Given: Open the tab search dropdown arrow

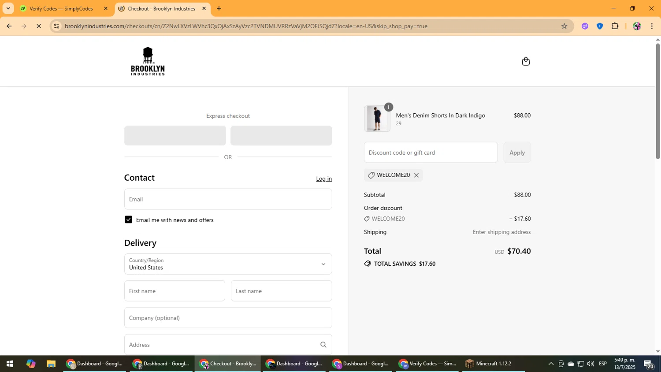Looking at the screenshot, I should [x=8, y=8].
